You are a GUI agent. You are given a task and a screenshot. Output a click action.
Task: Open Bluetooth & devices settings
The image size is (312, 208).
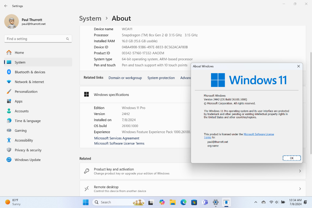point(30,72)
